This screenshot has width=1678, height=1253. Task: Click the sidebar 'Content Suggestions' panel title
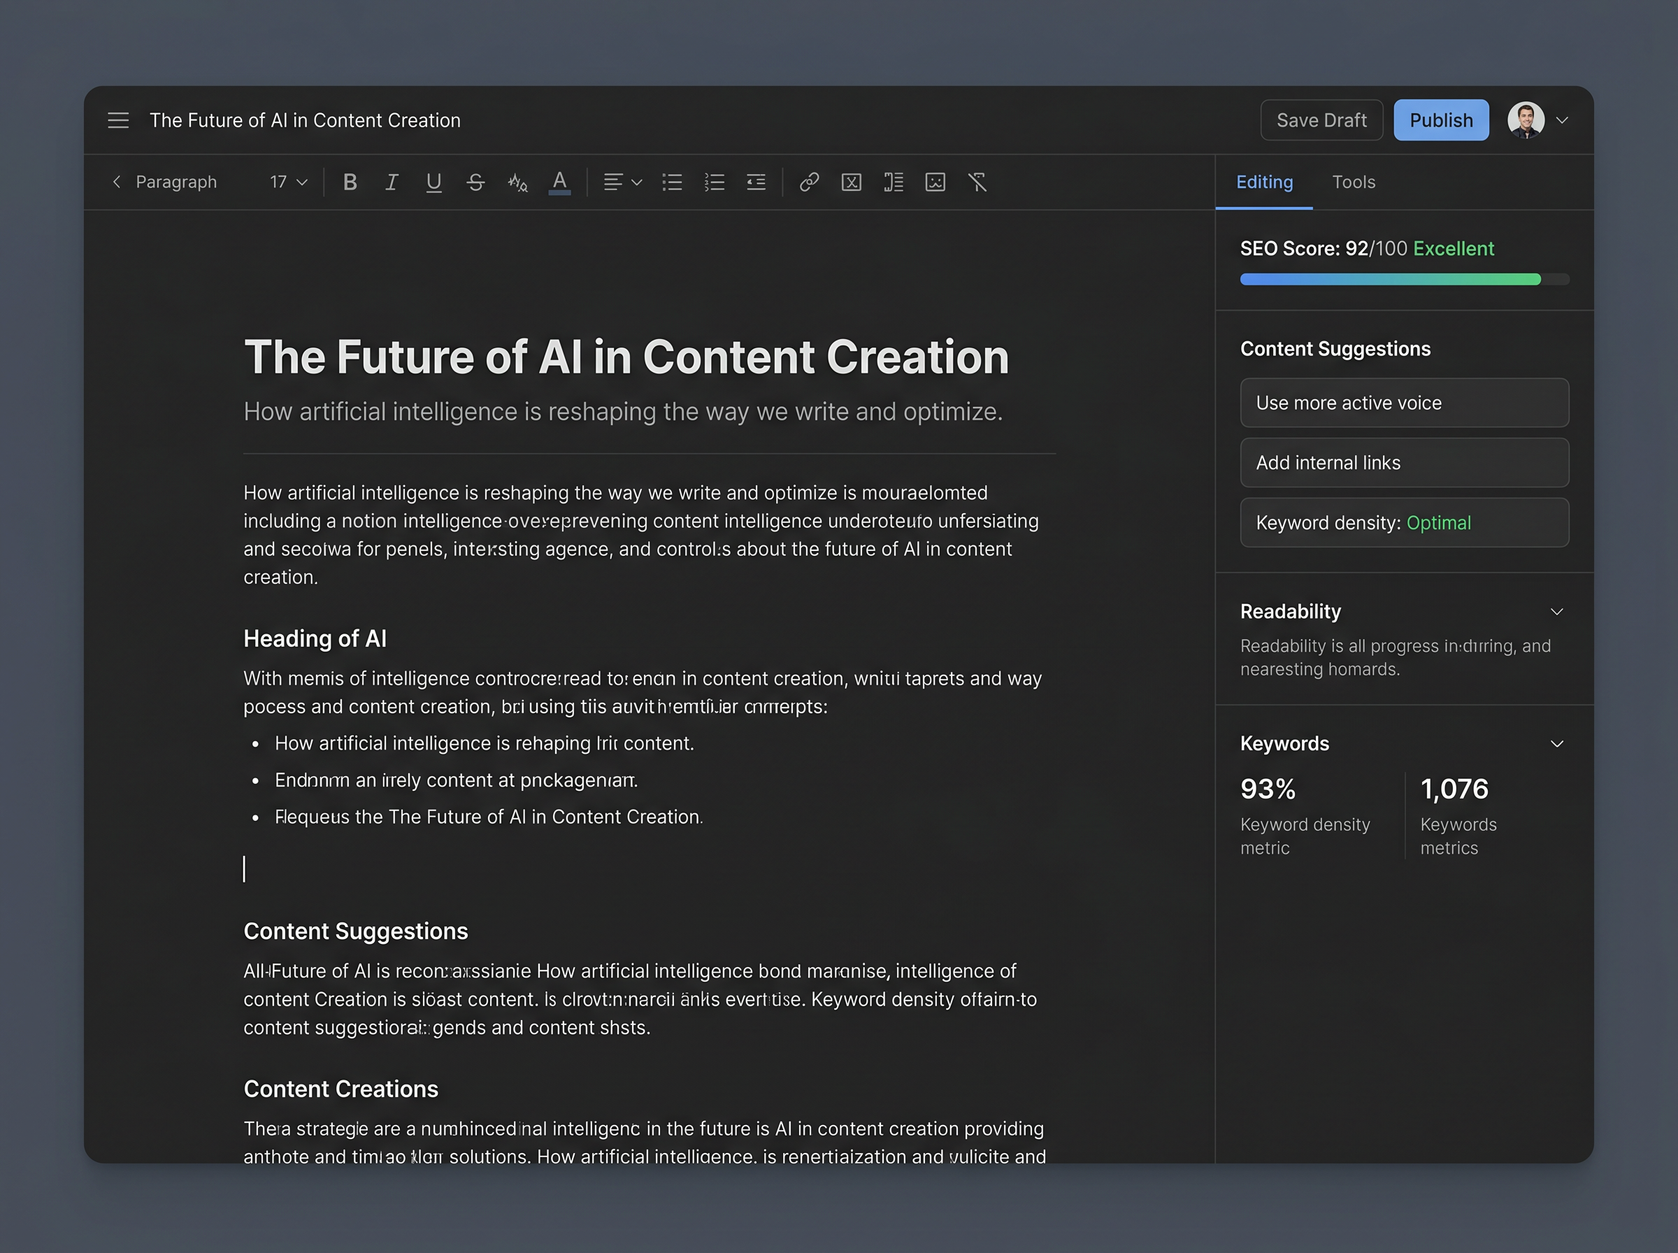coord(1335,349)
